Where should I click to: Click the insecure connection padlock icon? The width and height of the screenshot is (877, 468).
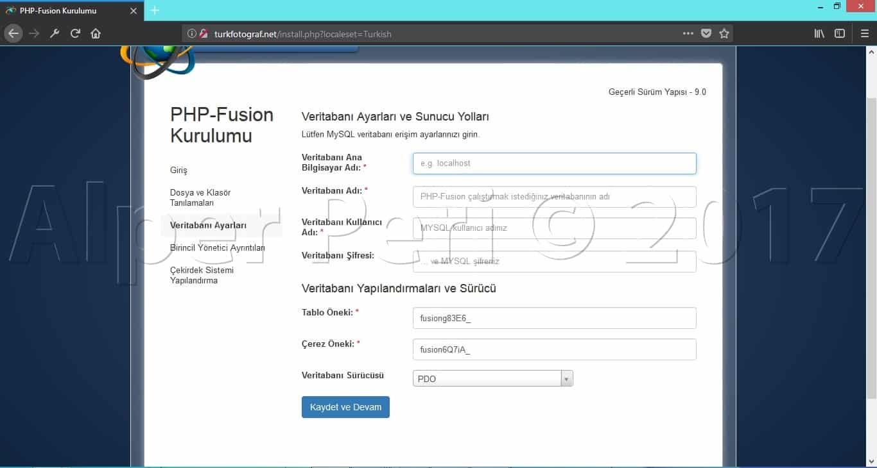point(204,34)
